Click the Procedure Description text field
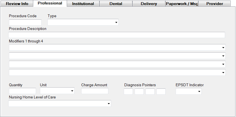 pyautogui.click(x=117, y=35)
